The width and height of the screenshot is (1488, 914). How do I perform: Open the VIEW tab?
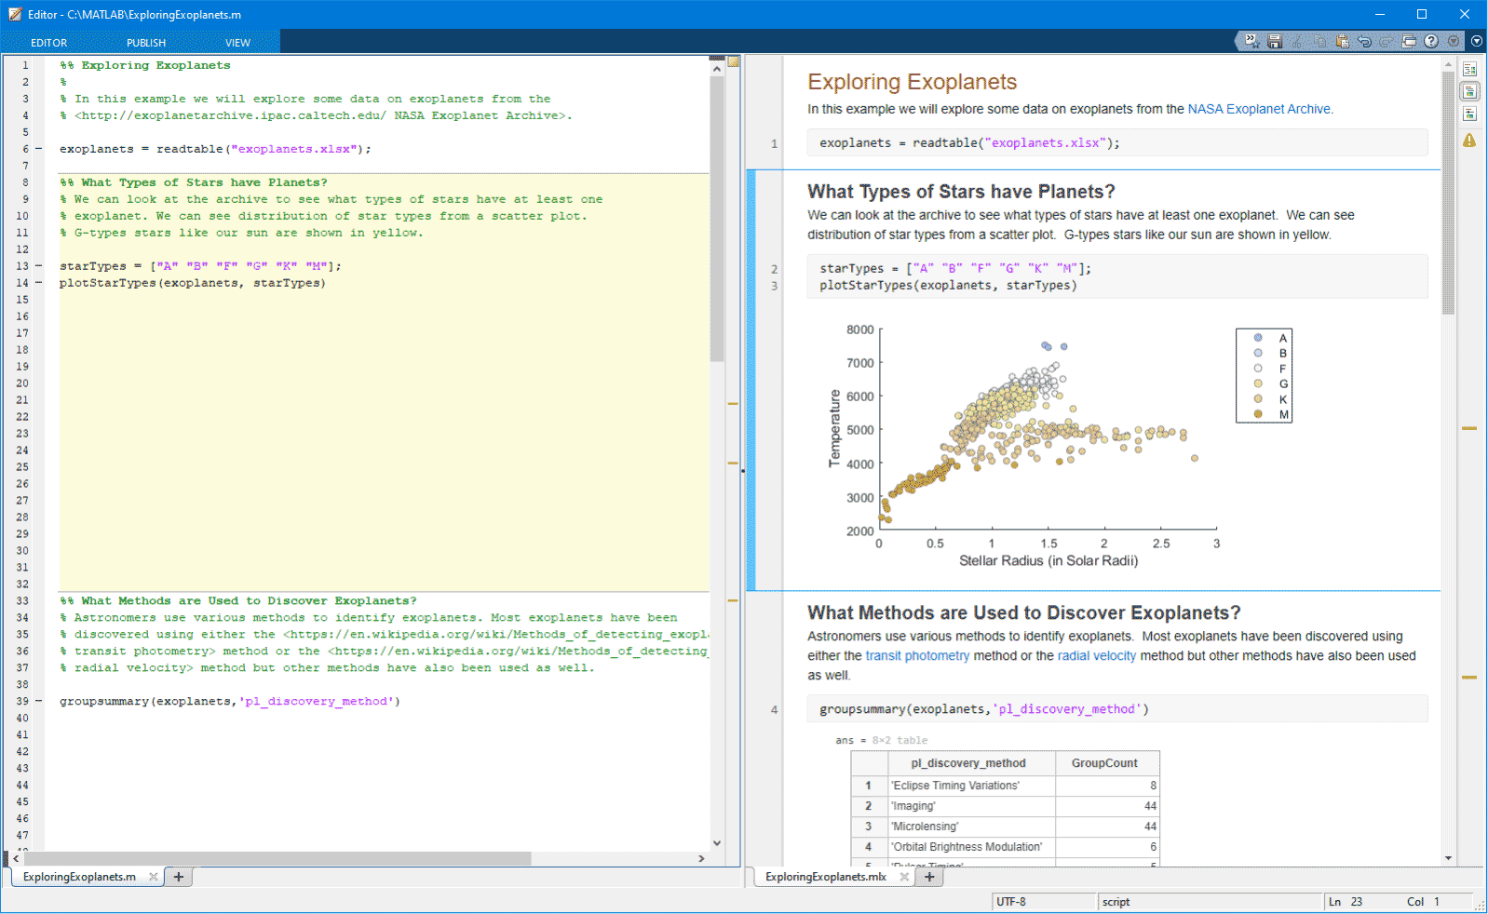237,43
